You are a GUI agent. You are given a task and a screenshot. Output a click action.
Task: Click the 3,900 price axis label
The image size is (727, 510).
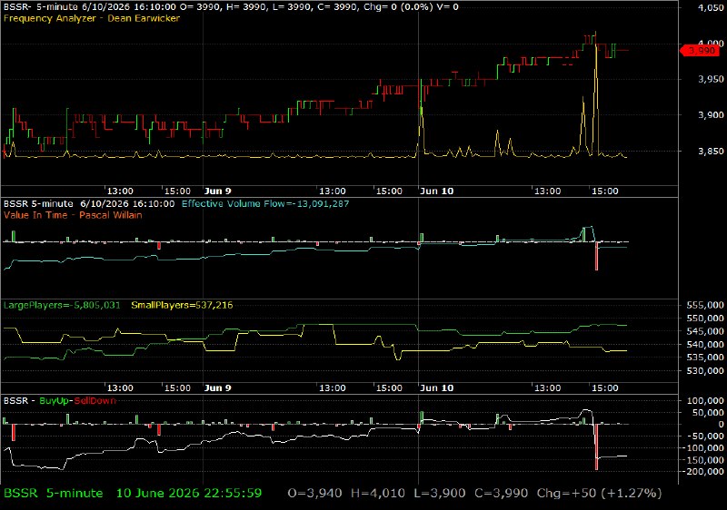coord(711,115)
